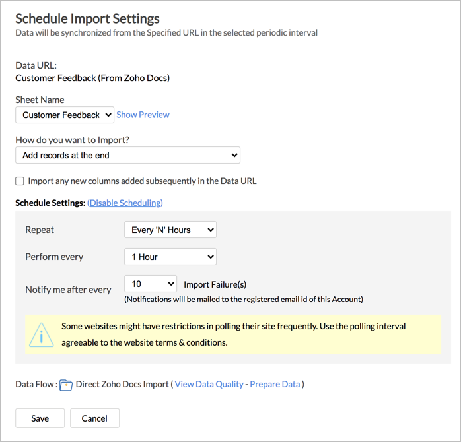The image size is (461, 442).
Task: Save the schedule import settings
Action: [40, 418]
